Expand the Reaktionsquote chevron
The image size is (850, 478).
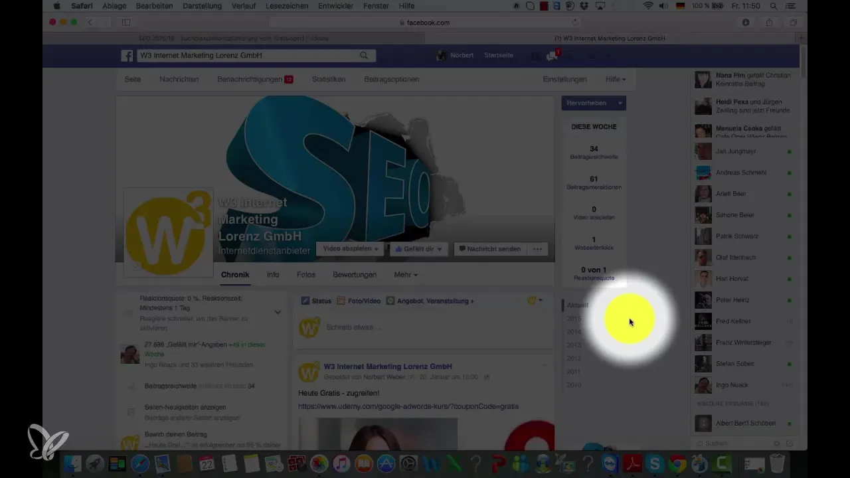click(278, 312)
